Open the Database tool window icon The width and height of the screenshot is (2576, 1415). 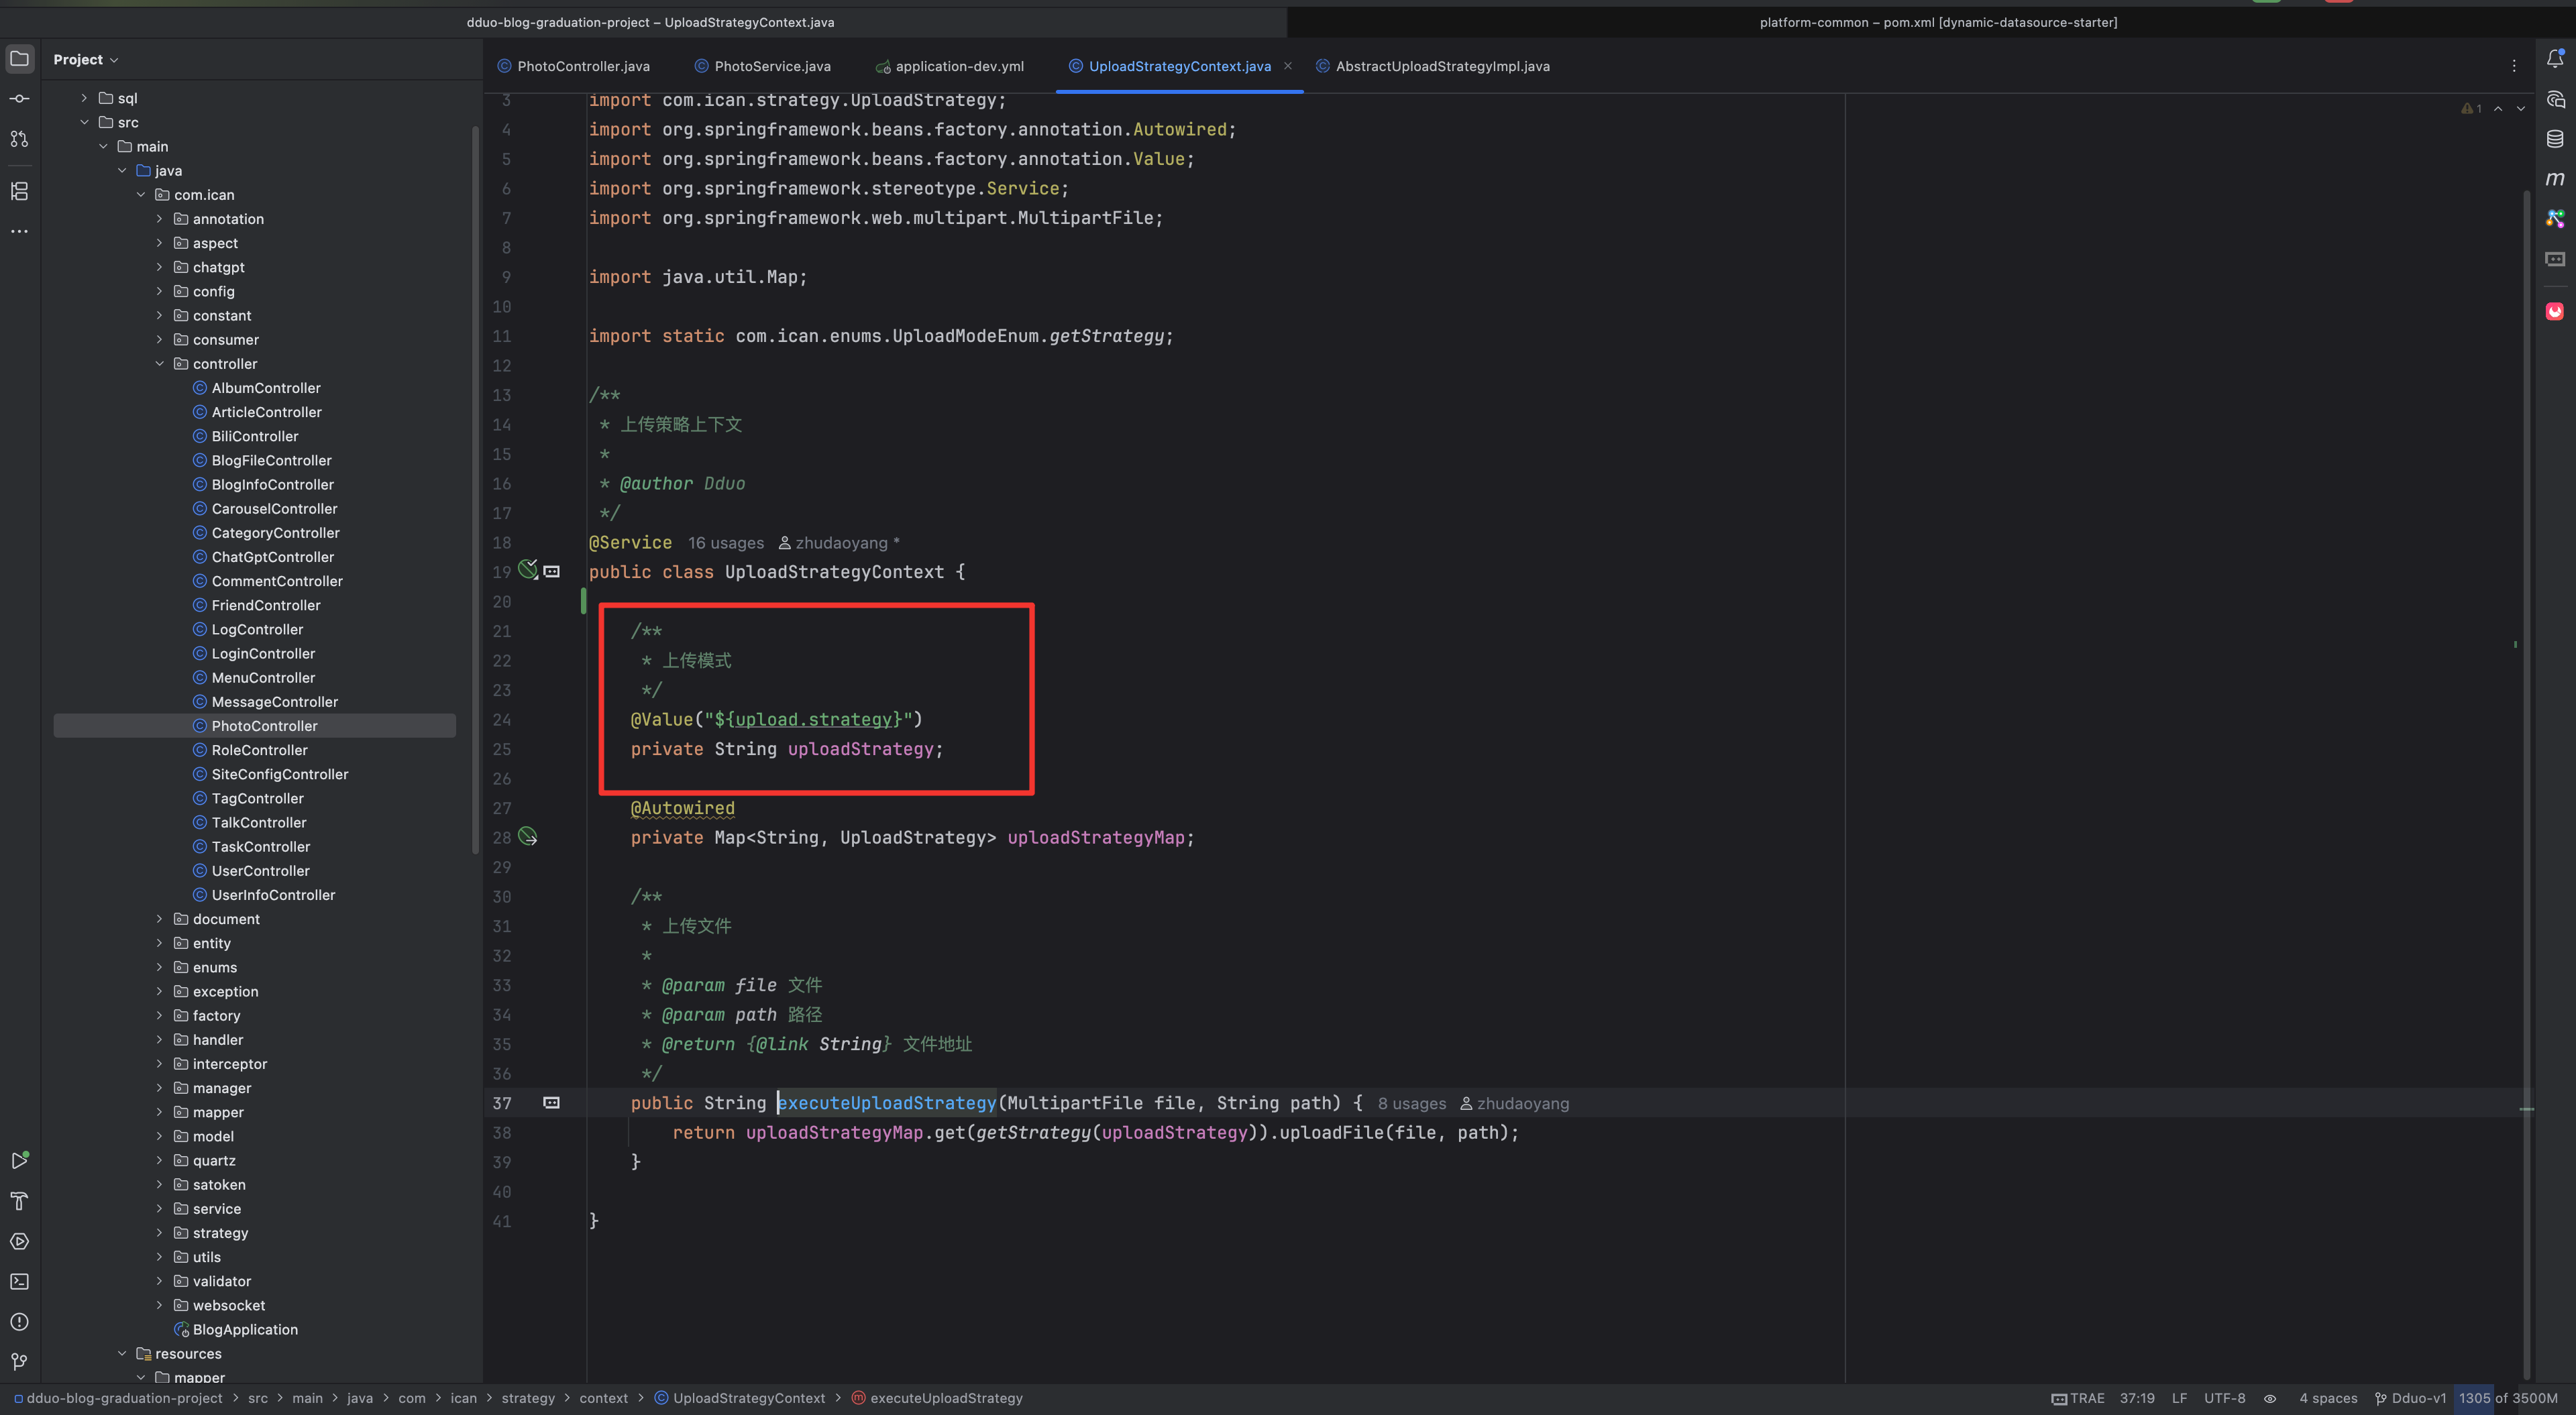click(2554, 139)
